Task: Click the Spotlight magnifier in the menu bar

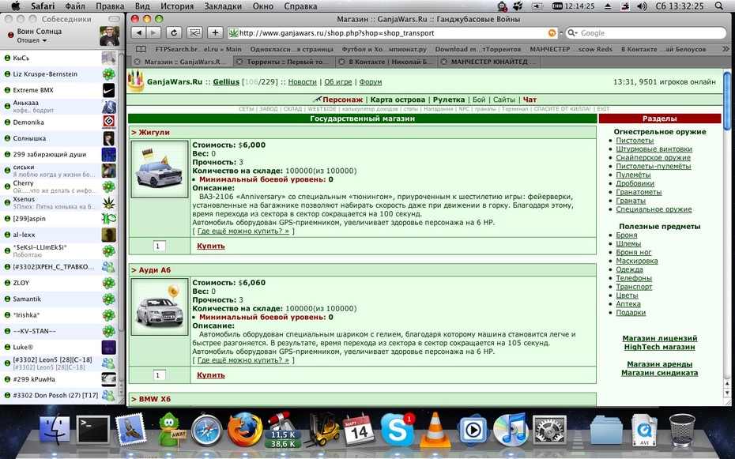Action: point(719,6)
